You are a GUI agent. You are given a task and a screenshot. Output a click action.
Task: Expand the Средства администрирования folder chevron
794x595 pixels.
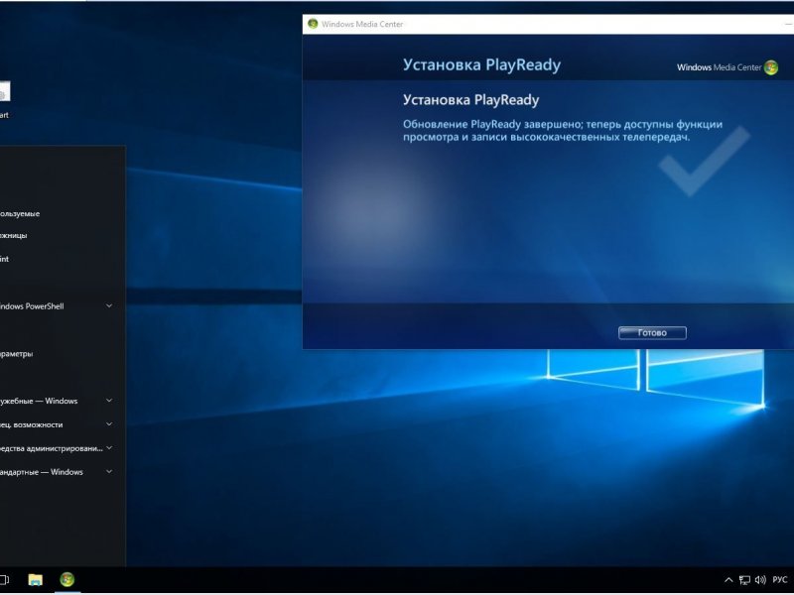tap(109, 448)
